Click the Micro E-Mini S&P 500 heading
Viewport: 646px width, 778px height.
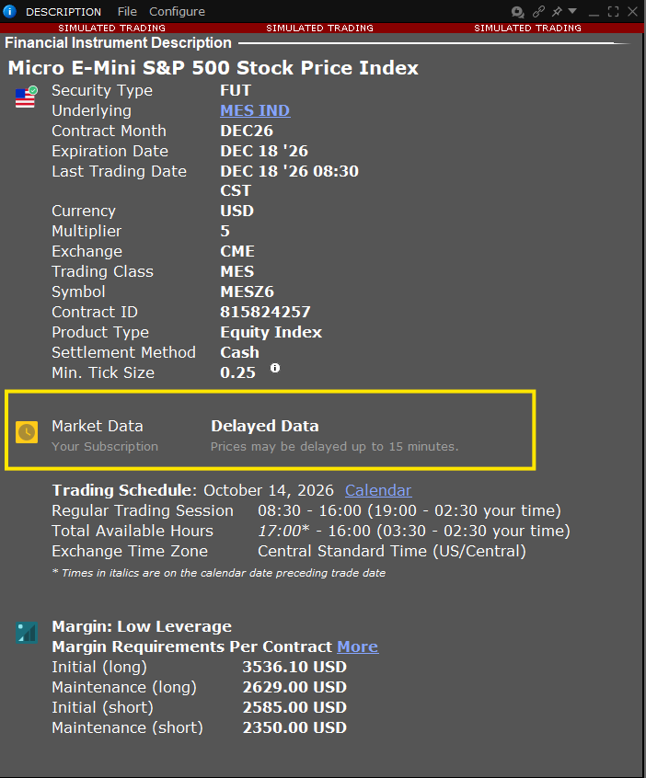point(213,68)
